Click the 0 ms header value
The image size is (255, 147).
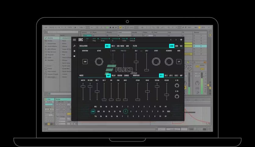(103, 41)
